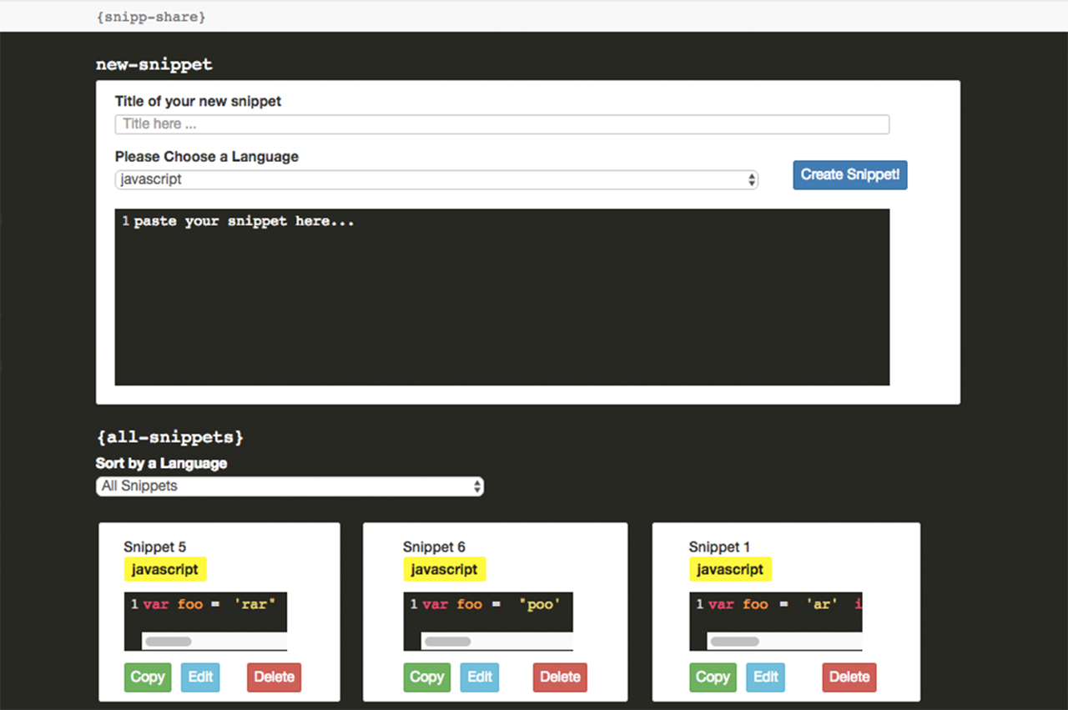The width and height of the screenshot is (1068, 710).
Task: Copy Snippet 6
Action: coord(427,677)
